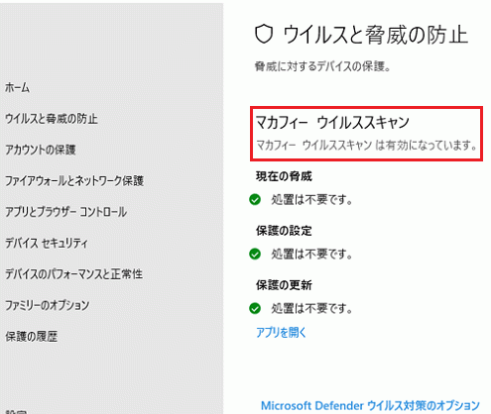This screenshot has height=414, width=491.
Task: Select ウイルスと脅威の防止 in the sidebar
Action: pyautogui.click(x=52, y=119)
